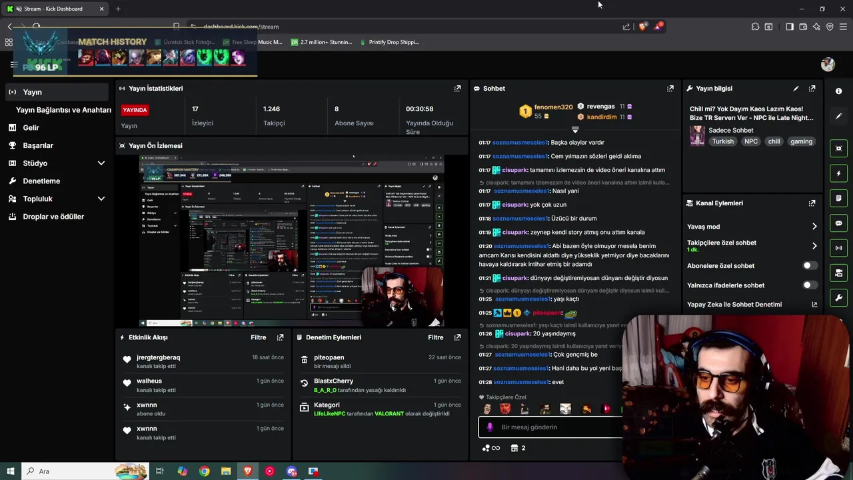Toggle stream preview widget icon in right sidebar
Viewport: 853px width, 480px height.
(838, 148)
